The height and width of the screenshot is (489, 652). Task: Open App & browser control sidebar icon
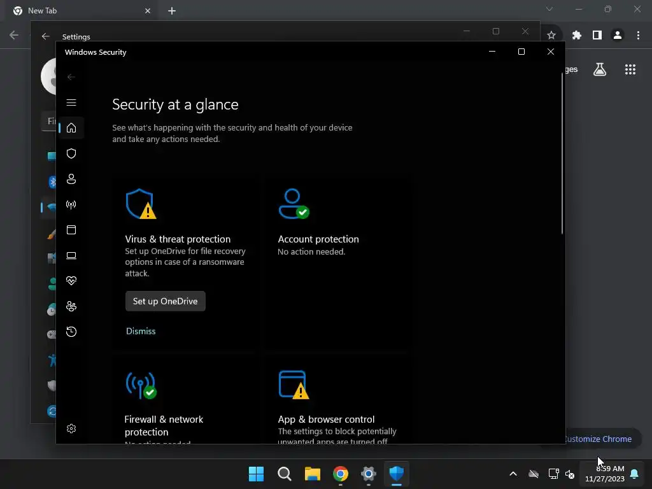point(71,230)
